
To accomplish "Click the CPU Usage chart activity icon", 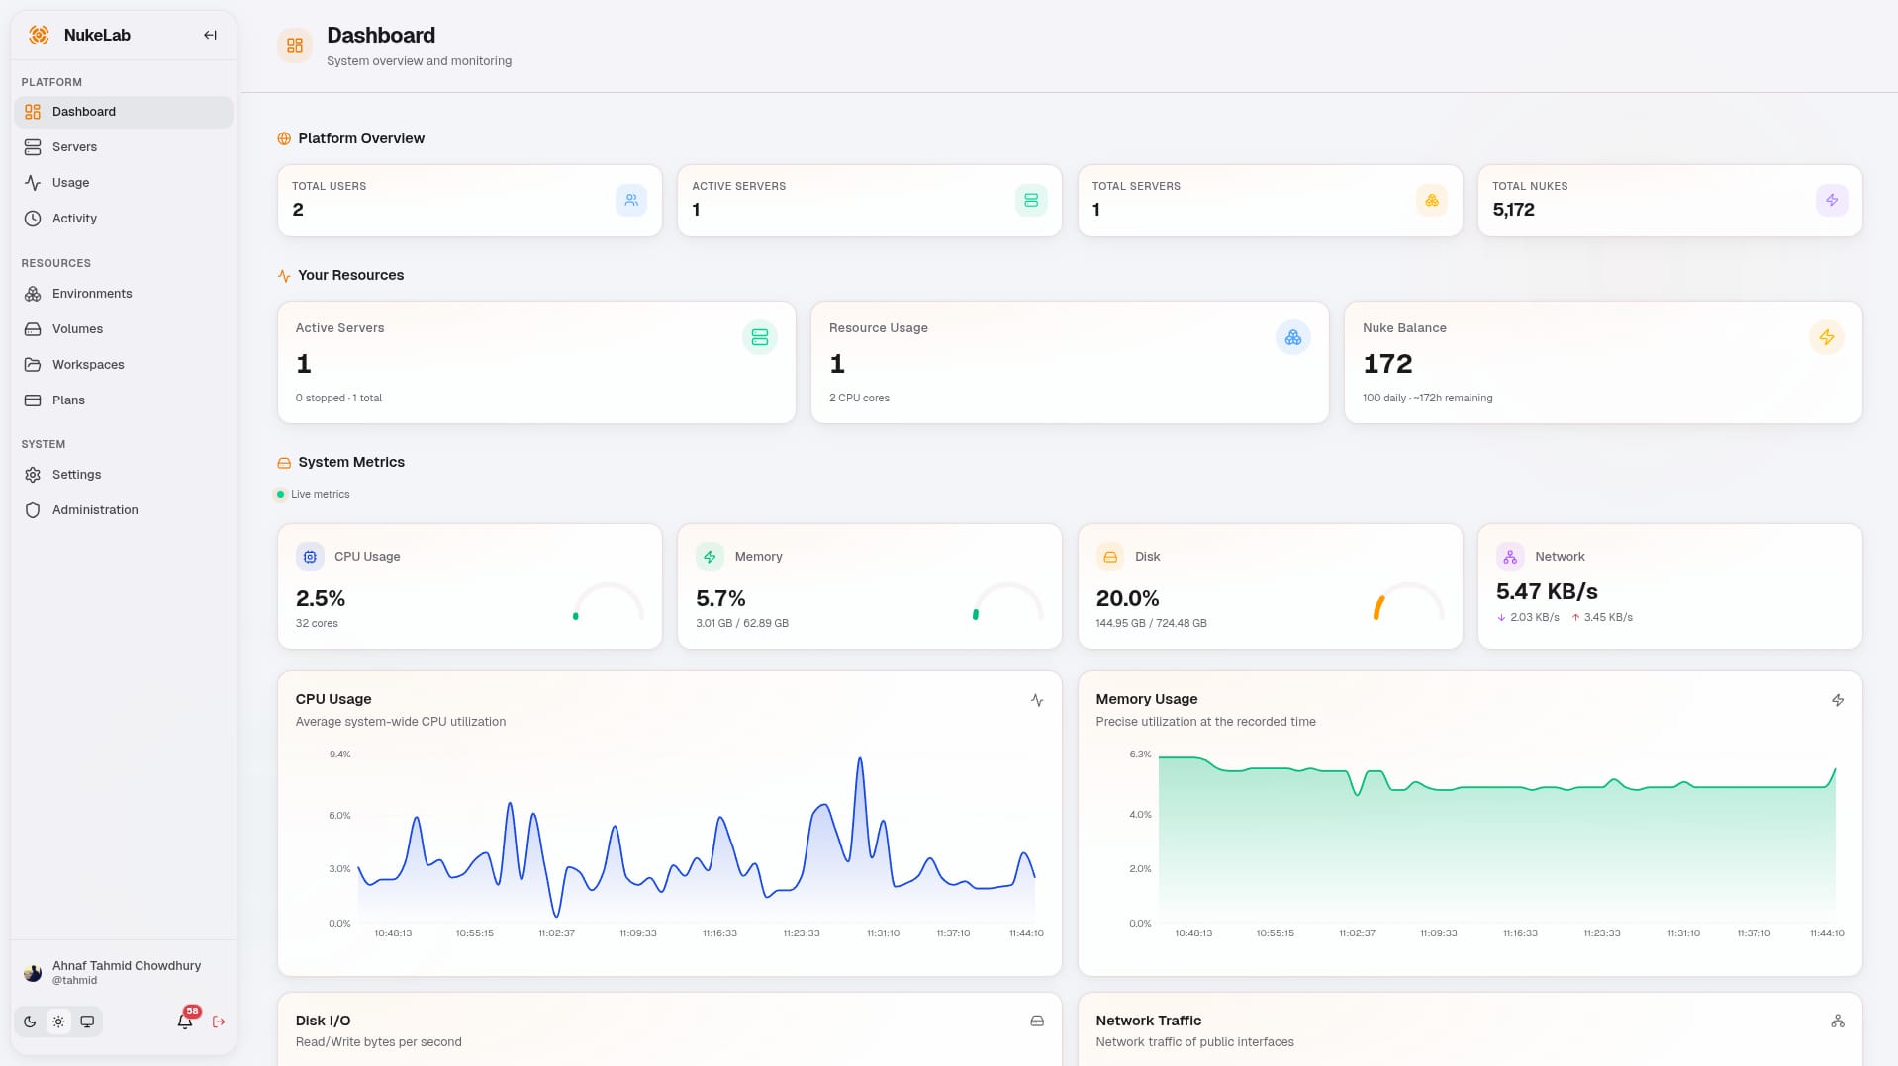I will pyautogui.click(x=1037, y=700).
